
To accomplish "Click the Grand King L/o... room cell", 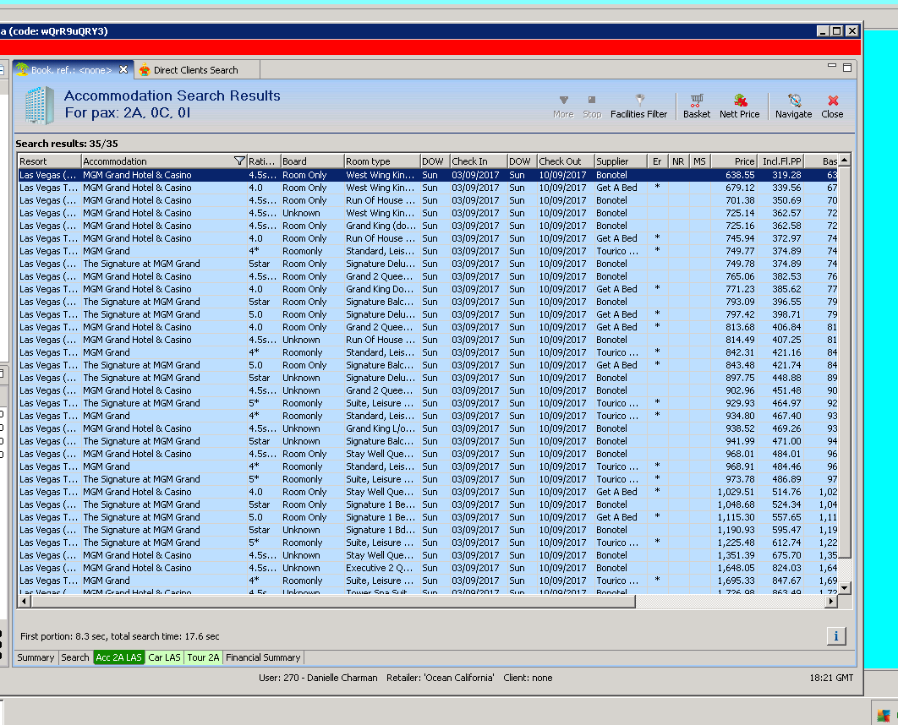I will [x=381, y=428].
